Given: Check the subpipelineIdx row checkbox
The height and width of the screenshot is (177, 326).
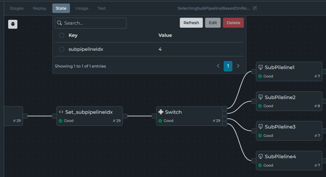Looking at the screenshot, I should click(x=61, y=49).
